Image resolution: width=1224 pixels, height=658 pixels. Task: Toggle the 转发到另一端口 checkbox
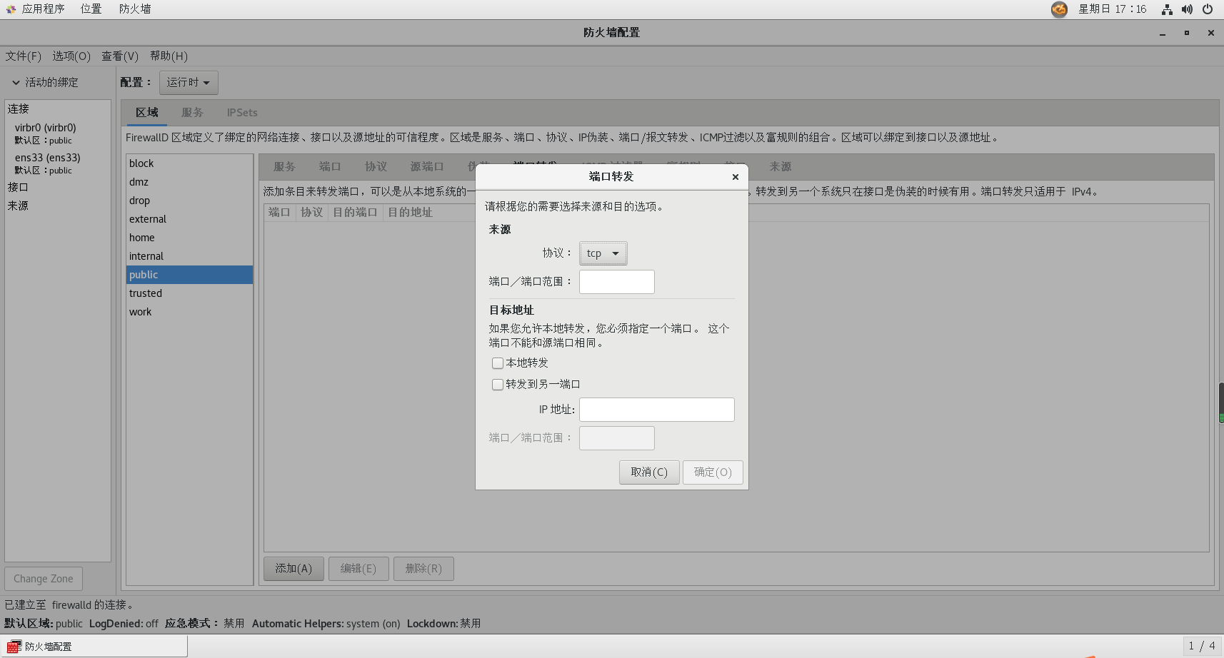(x=498, y=385)
